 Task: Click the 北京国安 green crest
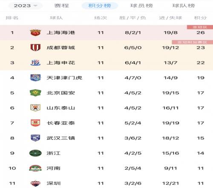coord(35,93)
